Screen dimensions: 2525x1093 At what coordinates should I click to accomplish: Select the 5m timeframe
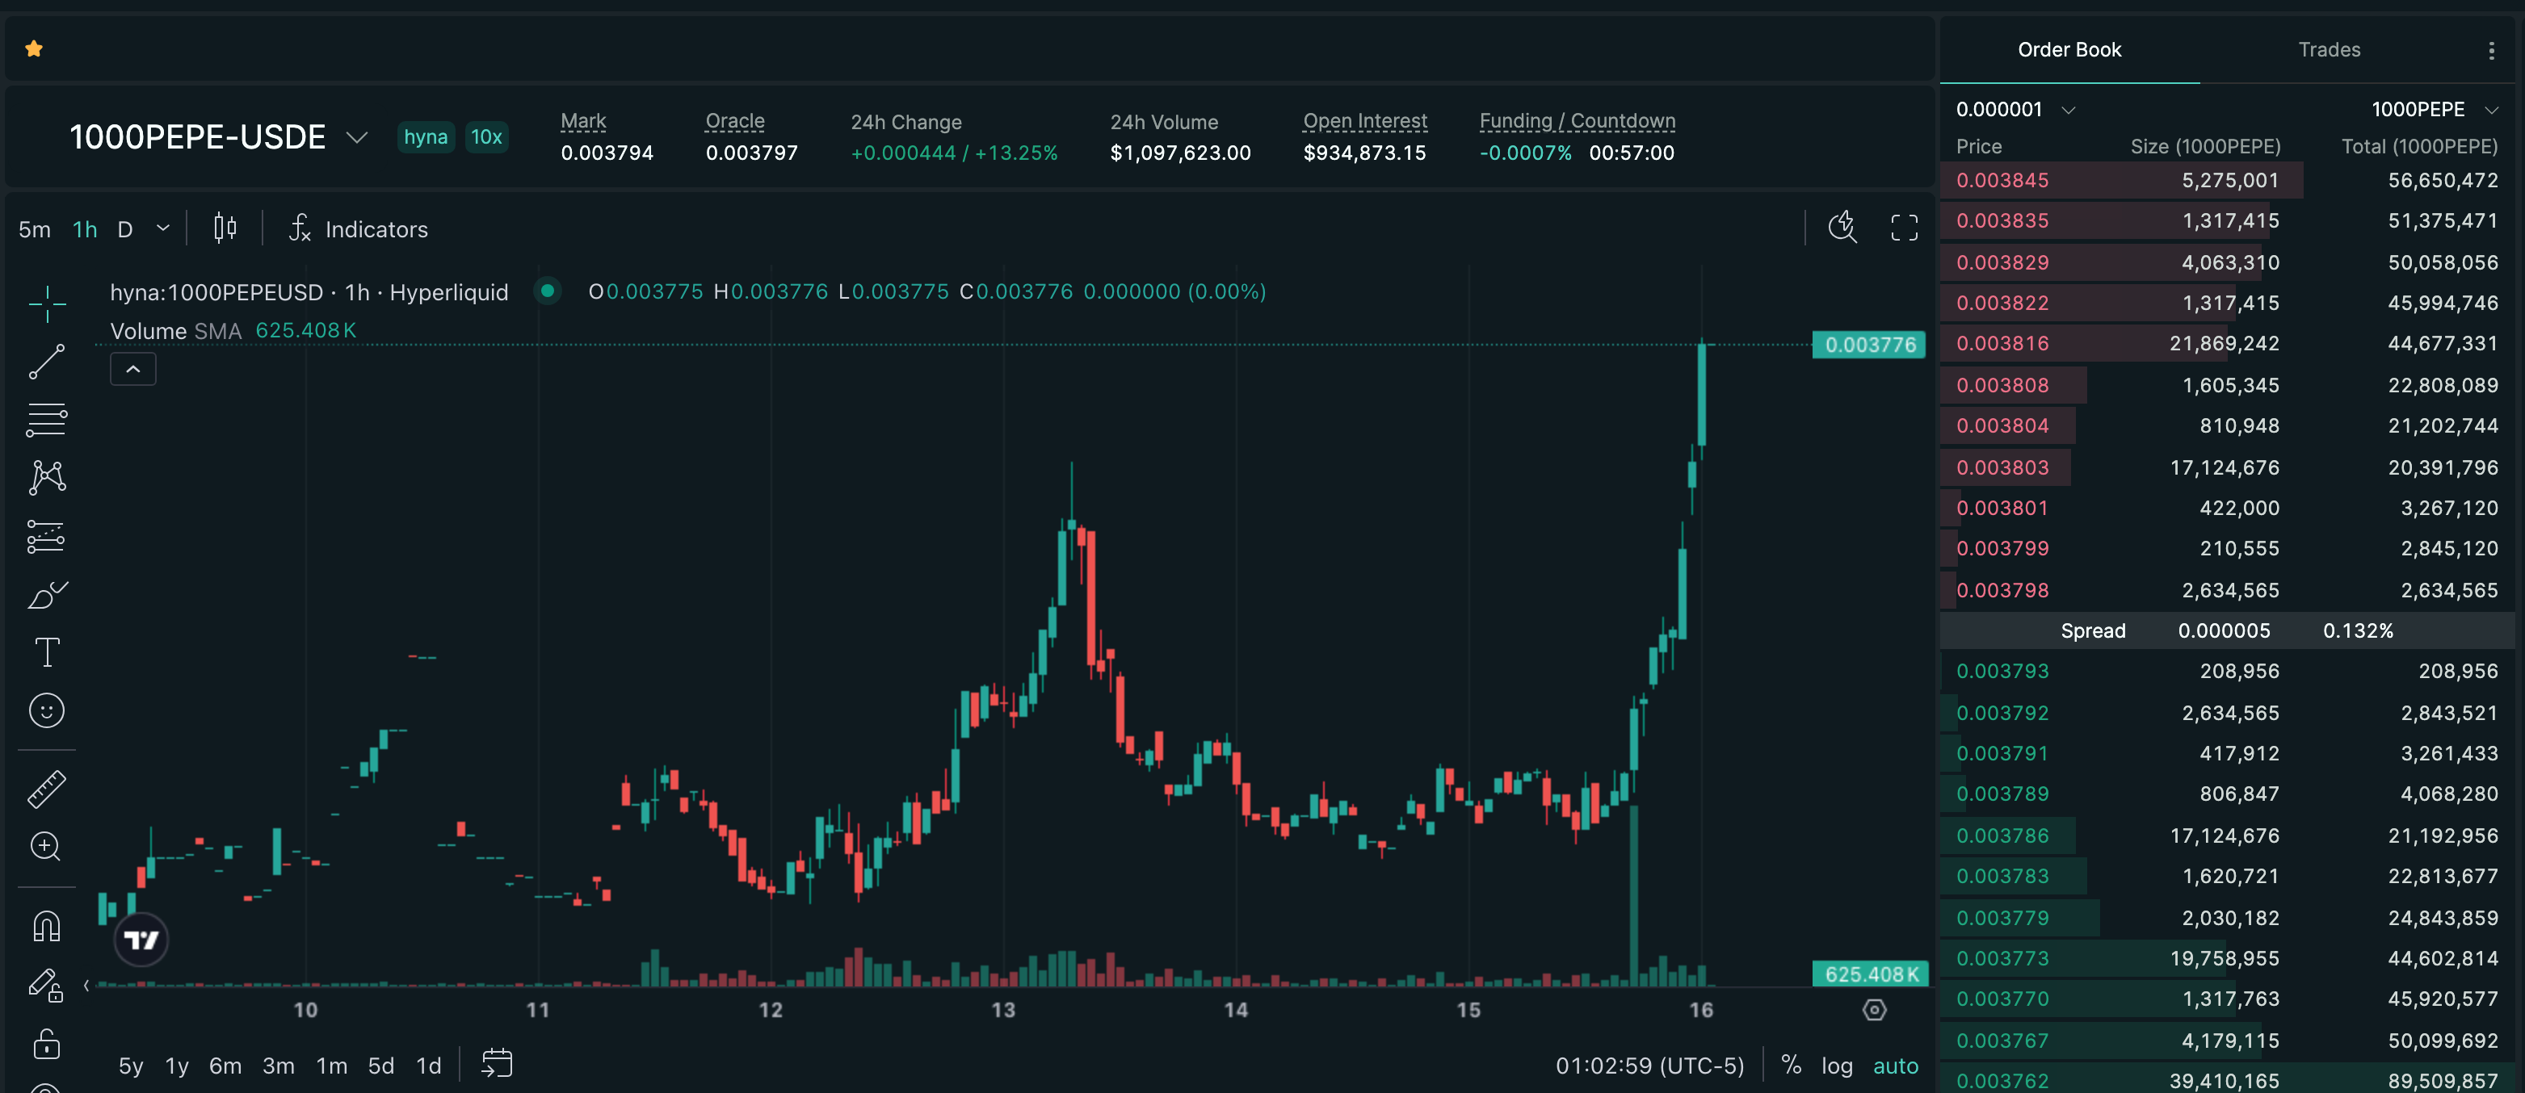point(34,229)
